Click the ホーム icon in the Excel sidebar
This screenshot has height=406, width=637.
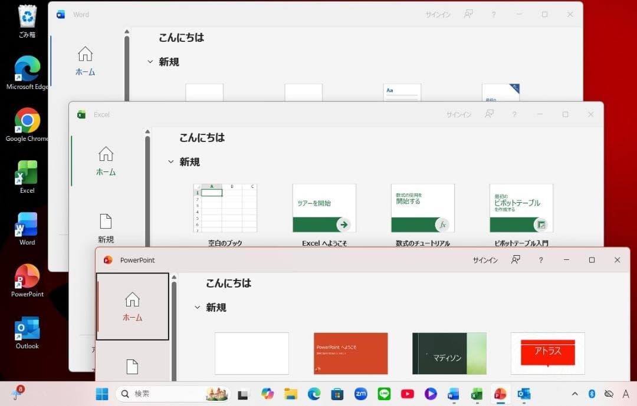[106, 159]
